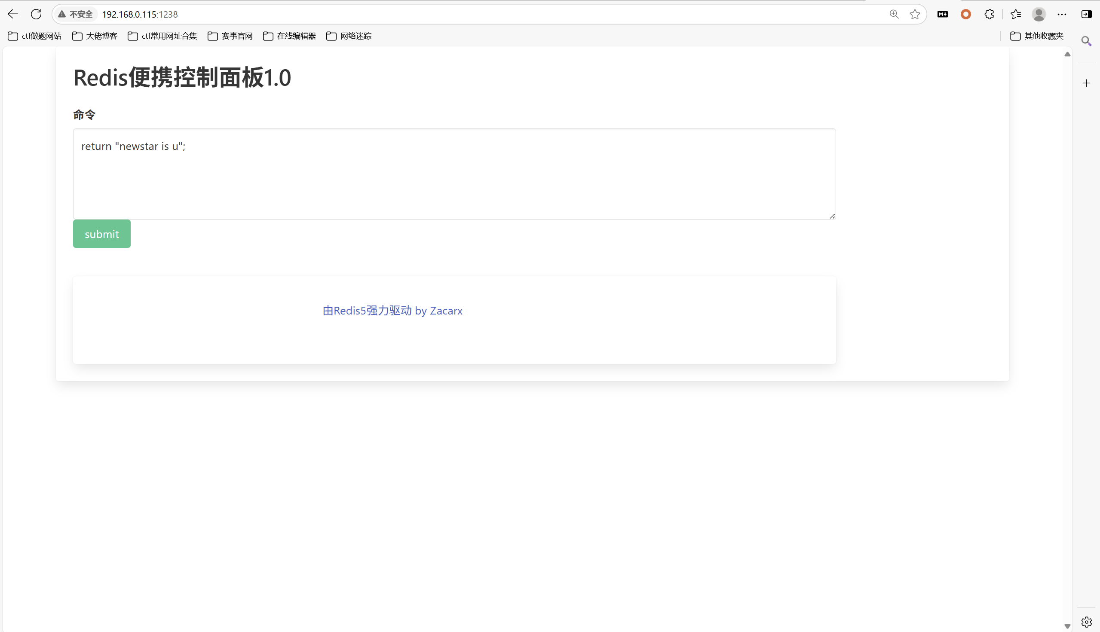
Task: Click the Redis便携控制面板1.0 heading
Action: tap(182, 78)
